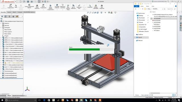Click Smart Fasteners tool
The height and width of the screenshot is (102, 182).
[x=37, y=7]
